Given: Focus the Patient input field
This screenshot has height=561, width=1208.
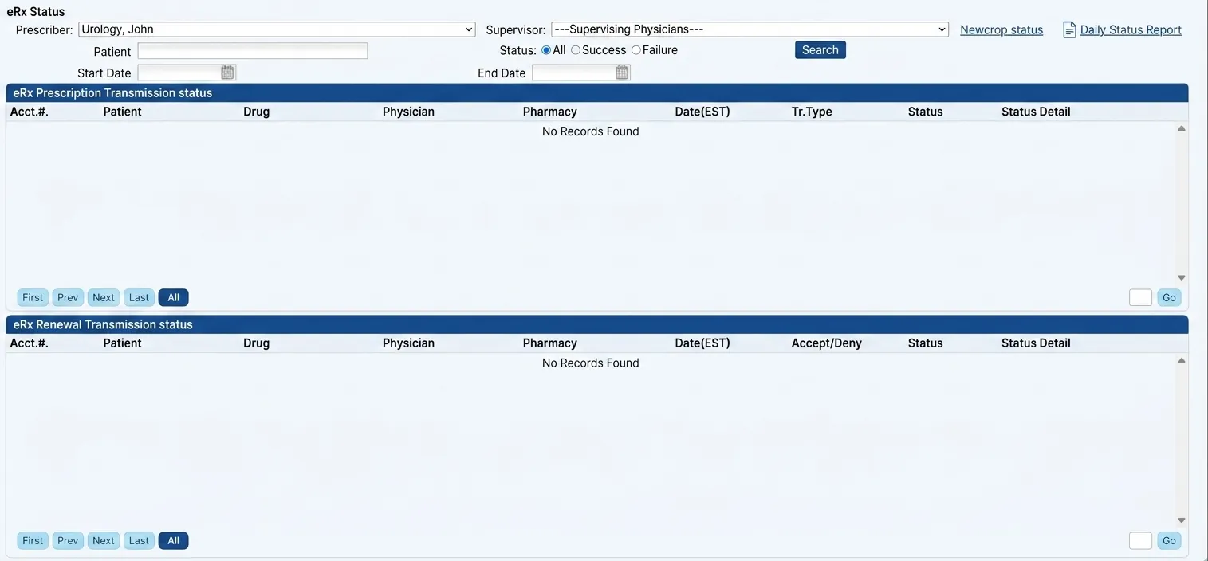Looking at the screenshot, I should point(253,51).
